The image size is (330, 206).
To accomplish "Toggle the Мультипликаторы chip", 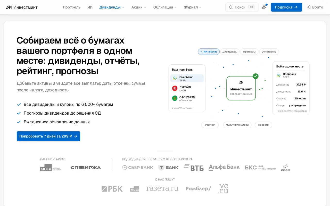I will coord(237,125).
